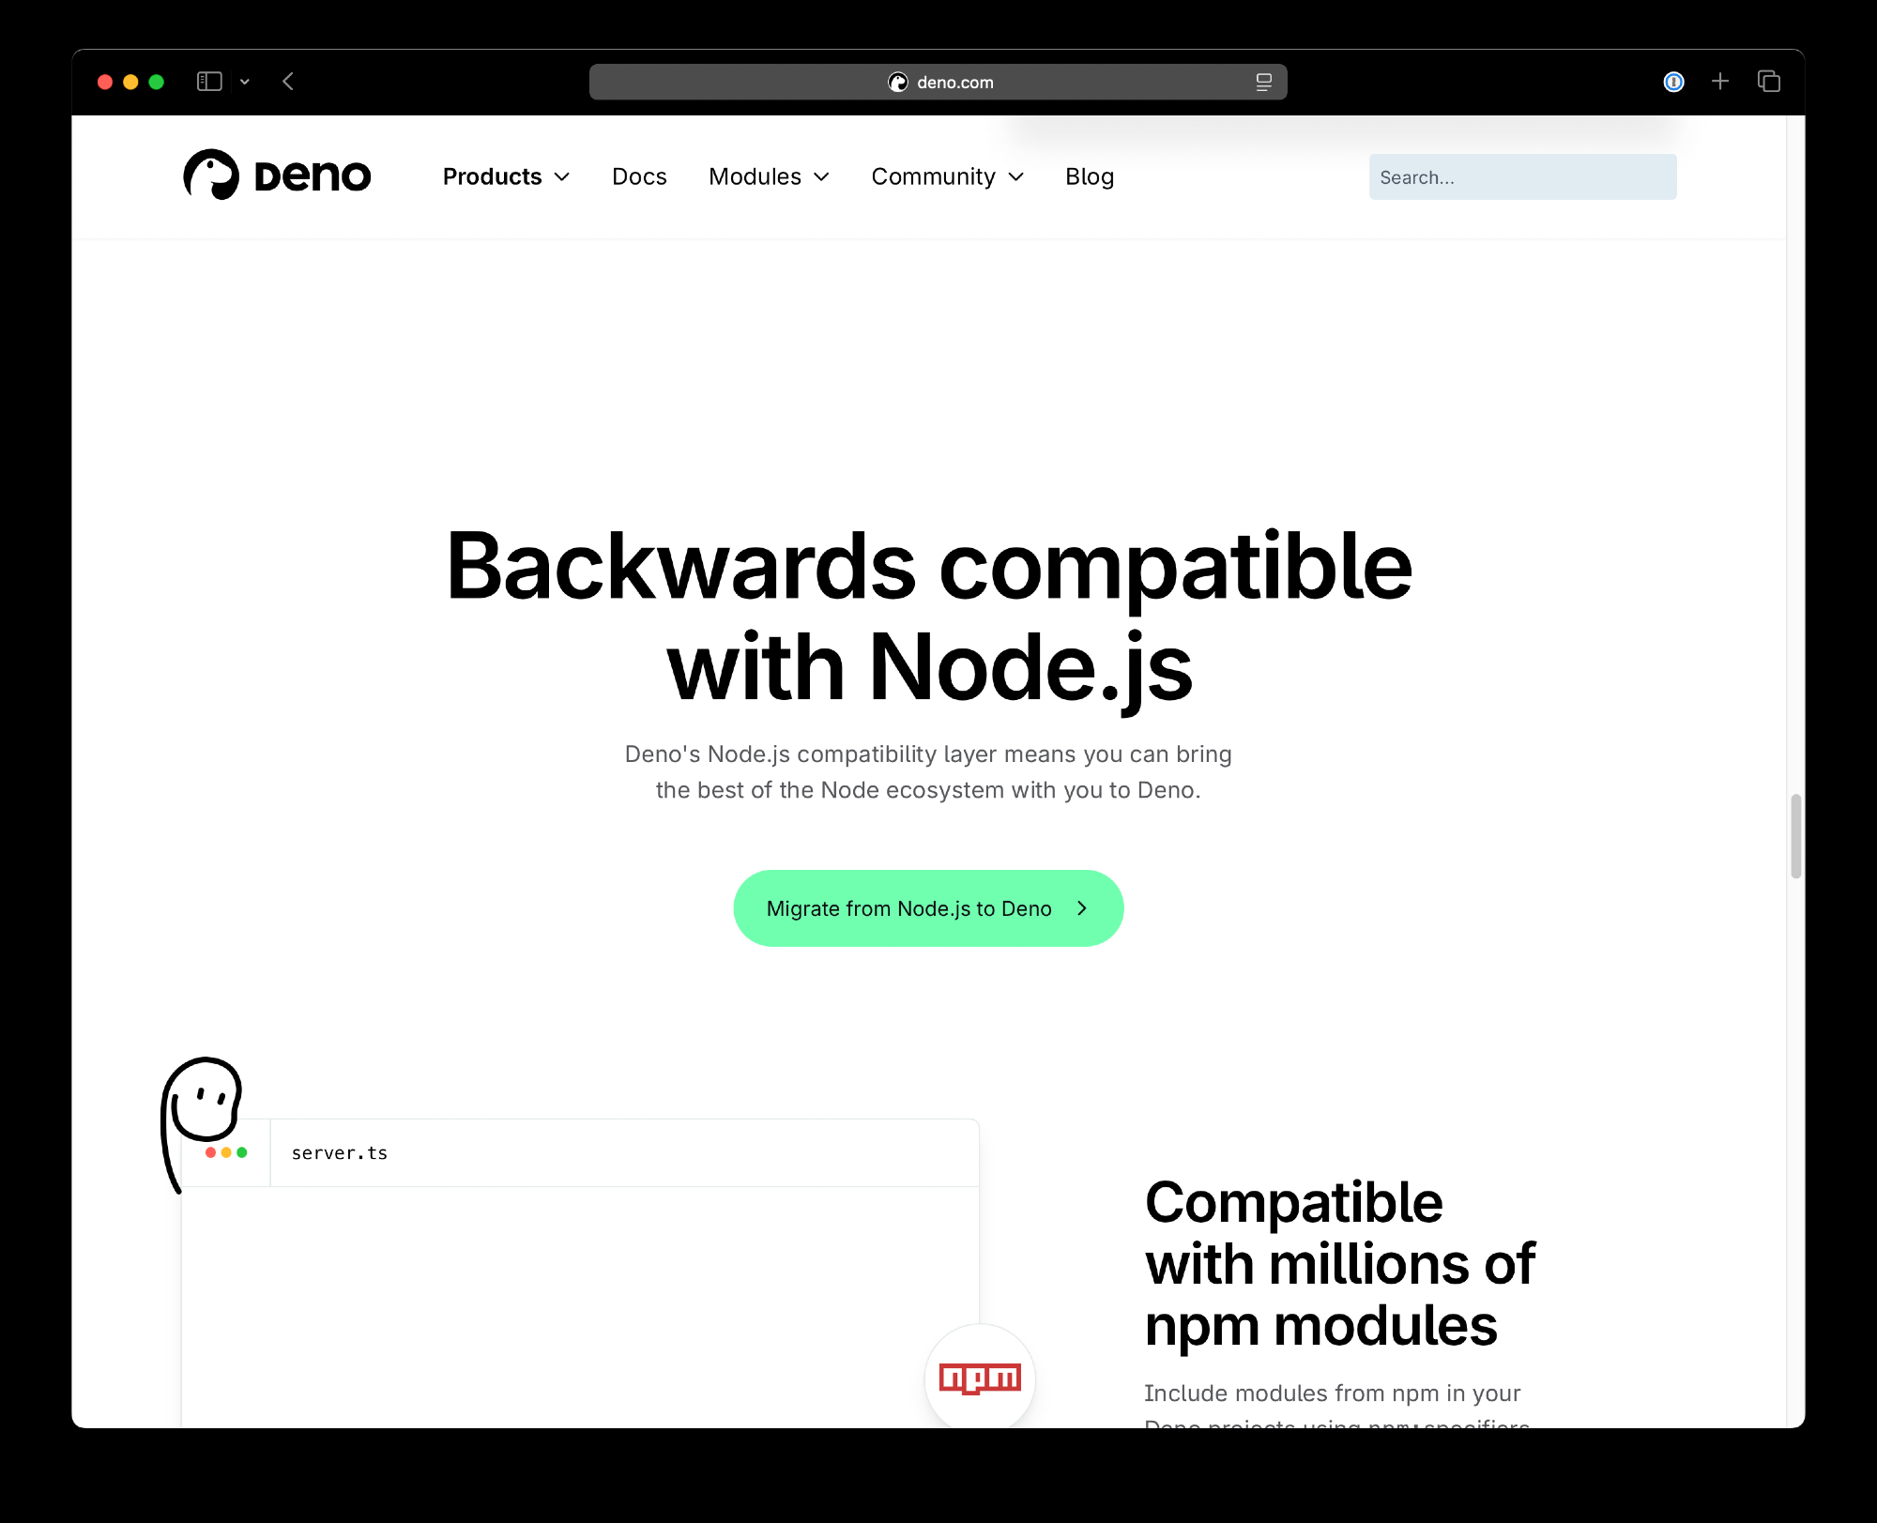The image size is (1877, 1523).
Task: Click the Deno dinosaur logo icon
Action: [x=211, y=175]
